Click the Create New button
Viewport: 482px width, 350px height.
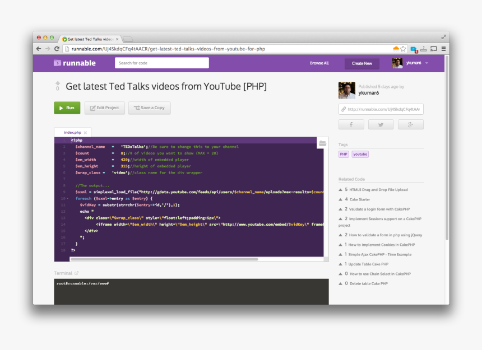[362, 63]
